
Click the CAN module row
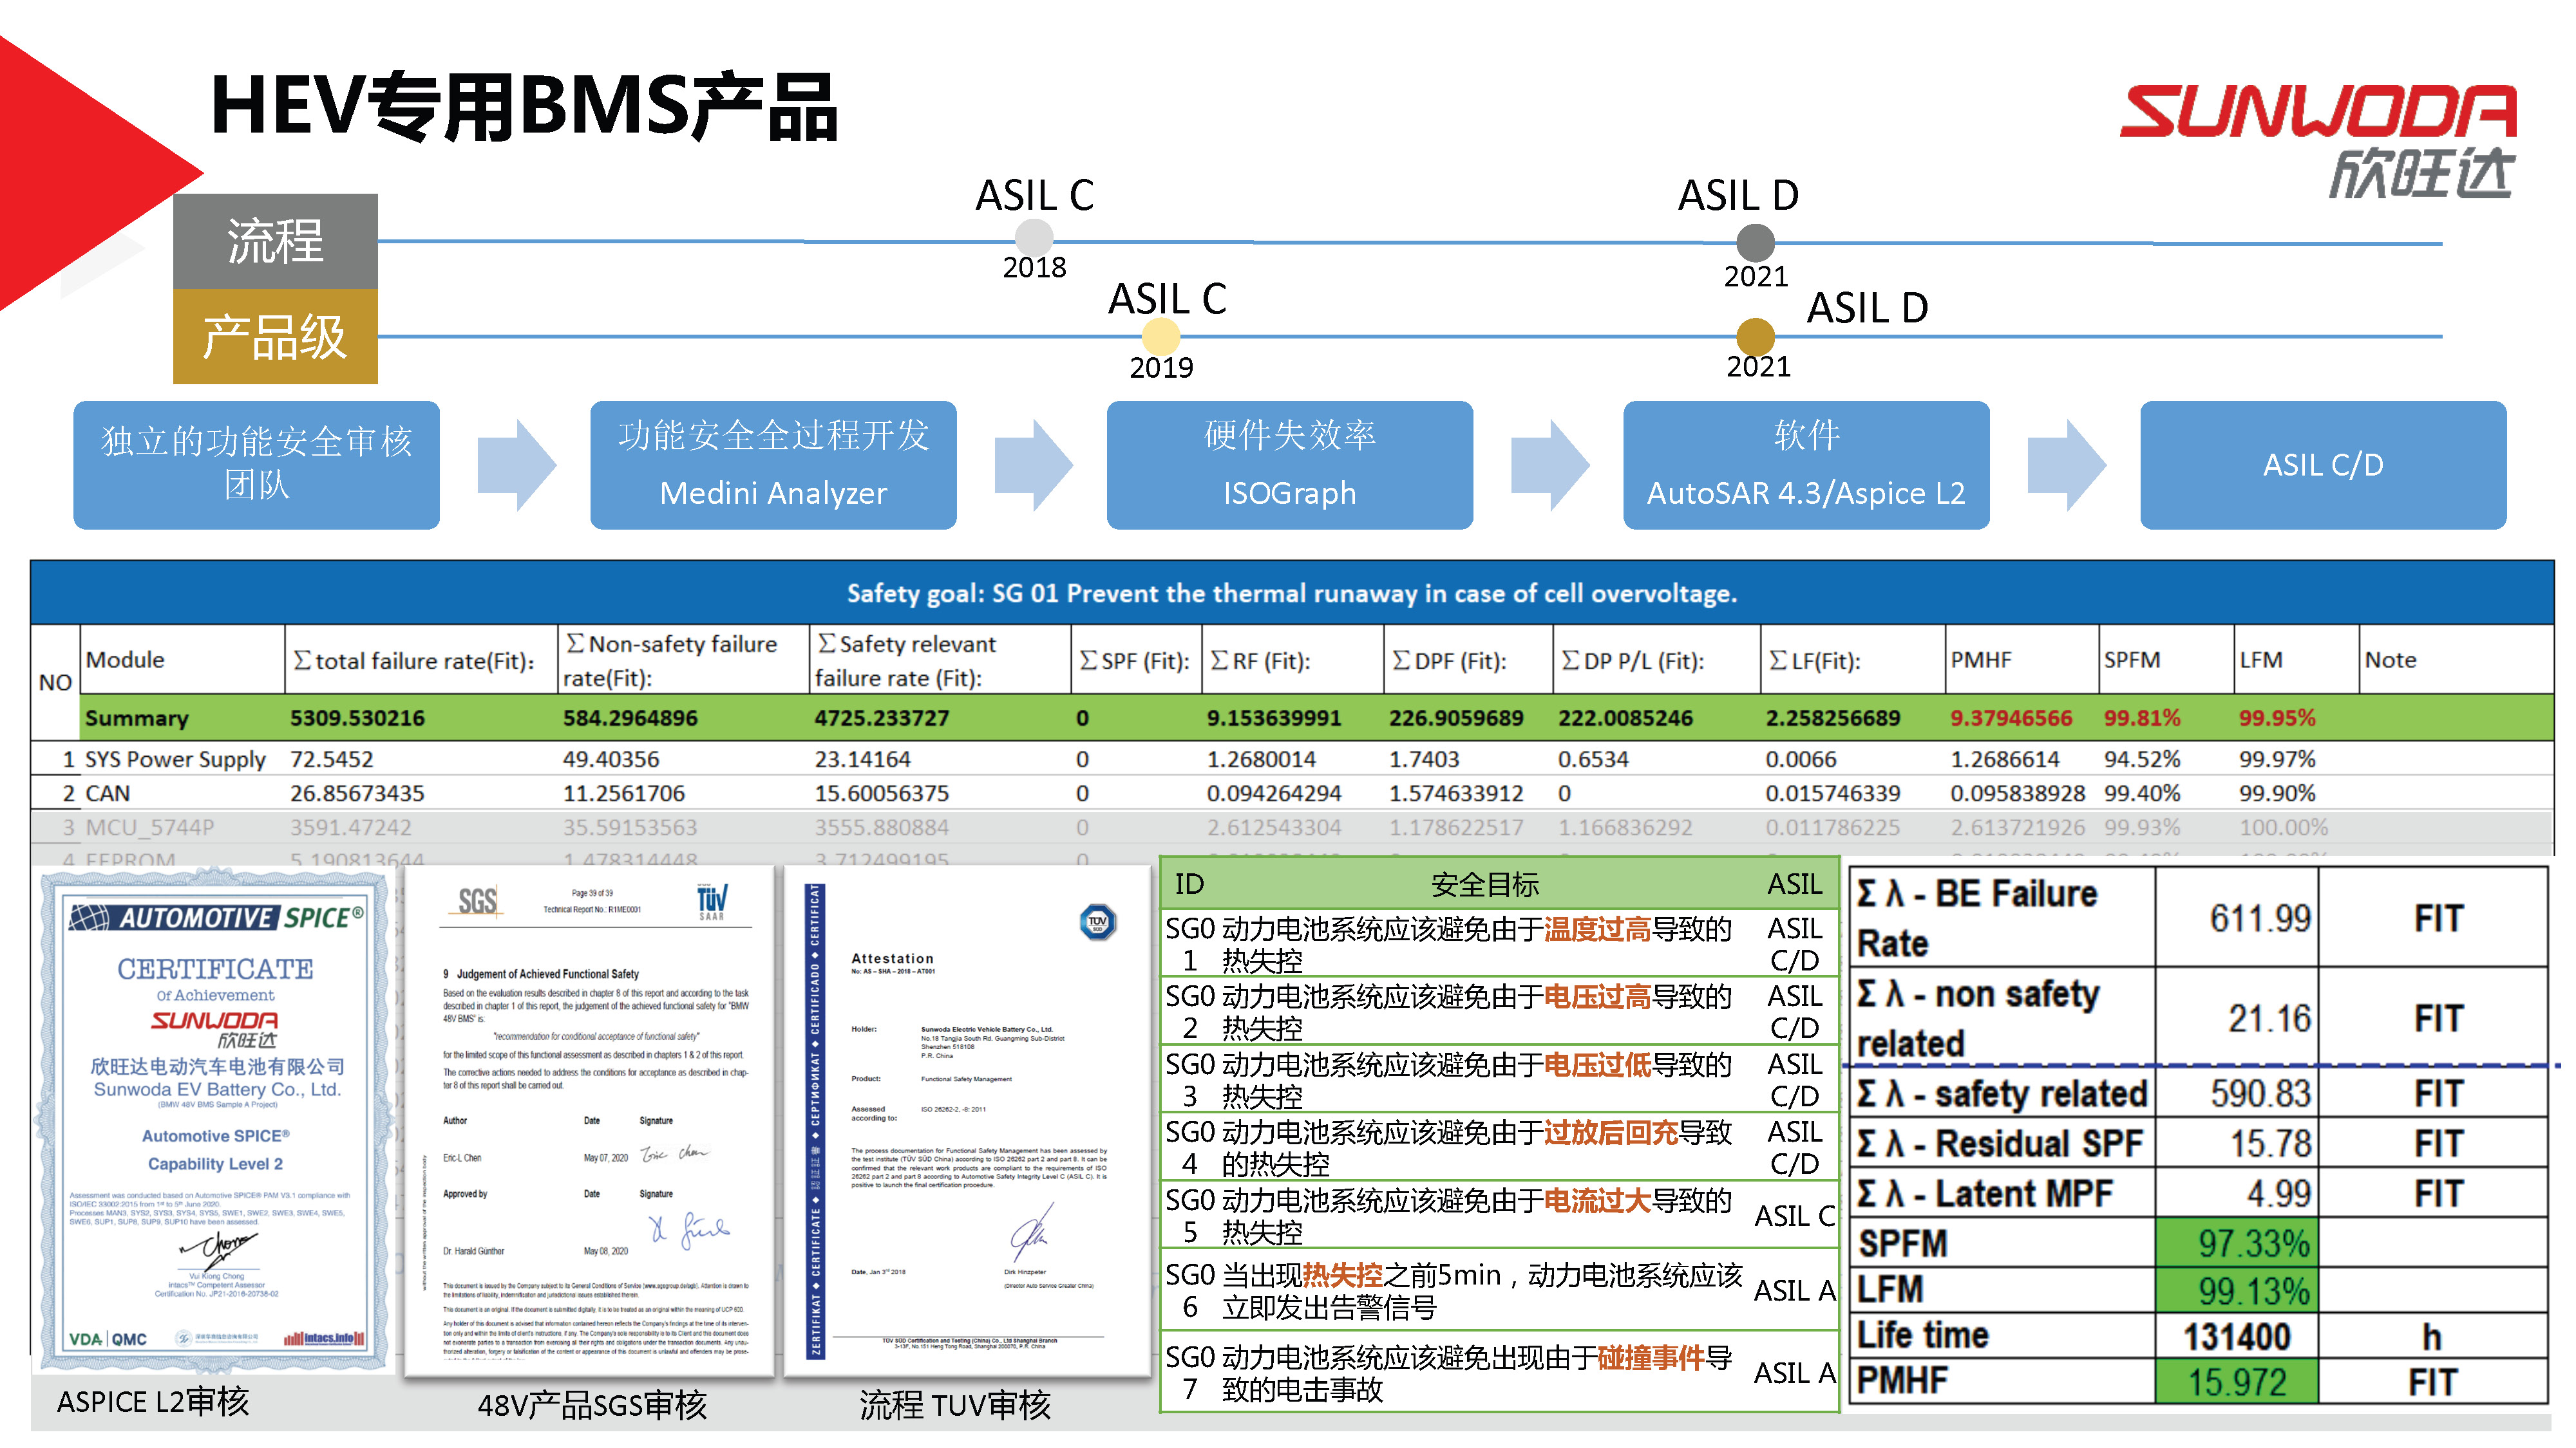click(1291, 792)
